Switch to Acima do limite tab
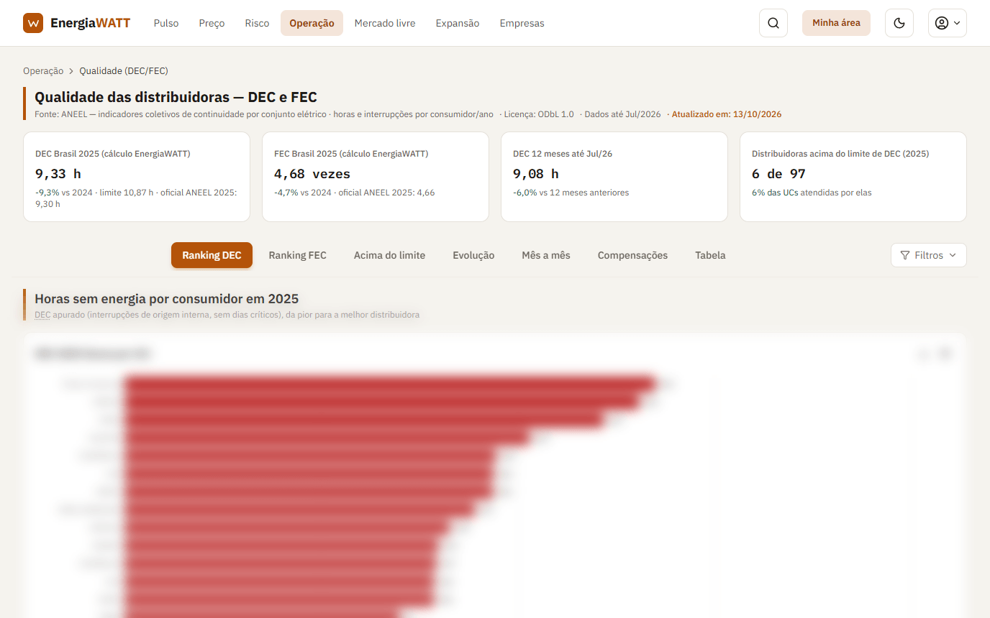The height and width of the screenshot is (618, 990). 389,255
